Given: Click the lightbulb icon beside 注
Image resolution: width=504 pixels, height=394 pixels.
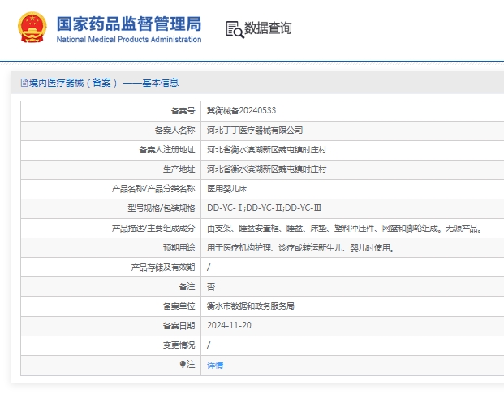Looking at the screenshot, I should click(x=183, y=364).
